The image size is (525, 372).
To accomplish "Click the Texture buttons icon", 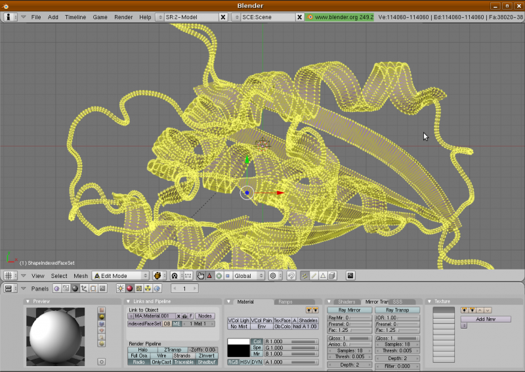I will click(138, 289).
